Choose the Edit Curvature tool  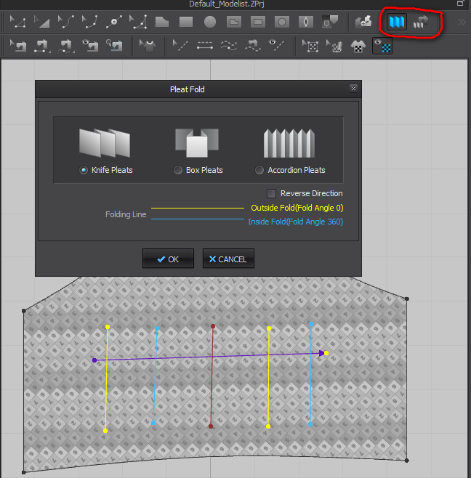pos(66,23)
